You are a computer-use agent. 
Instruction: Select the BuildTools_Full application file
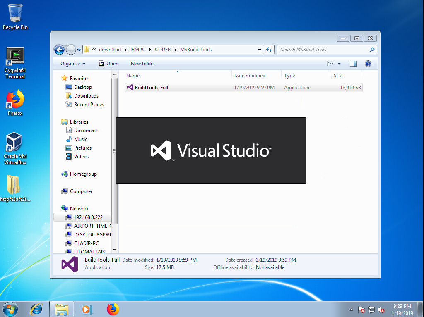pyautogui.click(x=151, y=88)
